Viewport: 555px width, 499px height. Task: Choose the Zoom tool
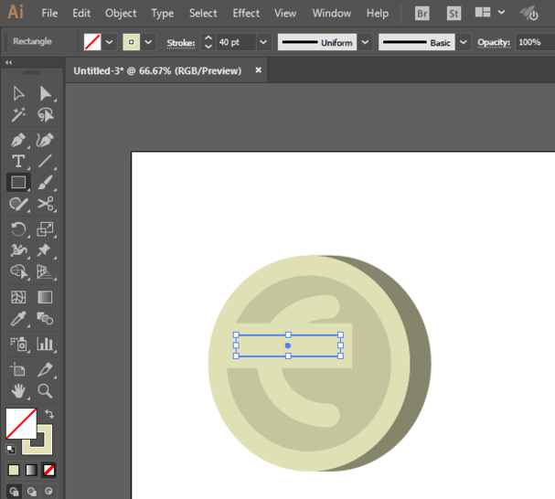point(45,391)
